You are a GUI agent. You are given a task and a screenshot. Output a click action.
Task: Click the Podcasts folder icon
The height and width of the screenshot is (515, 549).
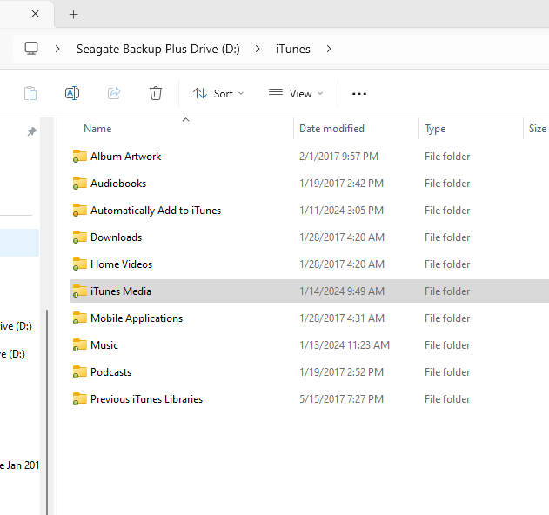click(79, 371)
